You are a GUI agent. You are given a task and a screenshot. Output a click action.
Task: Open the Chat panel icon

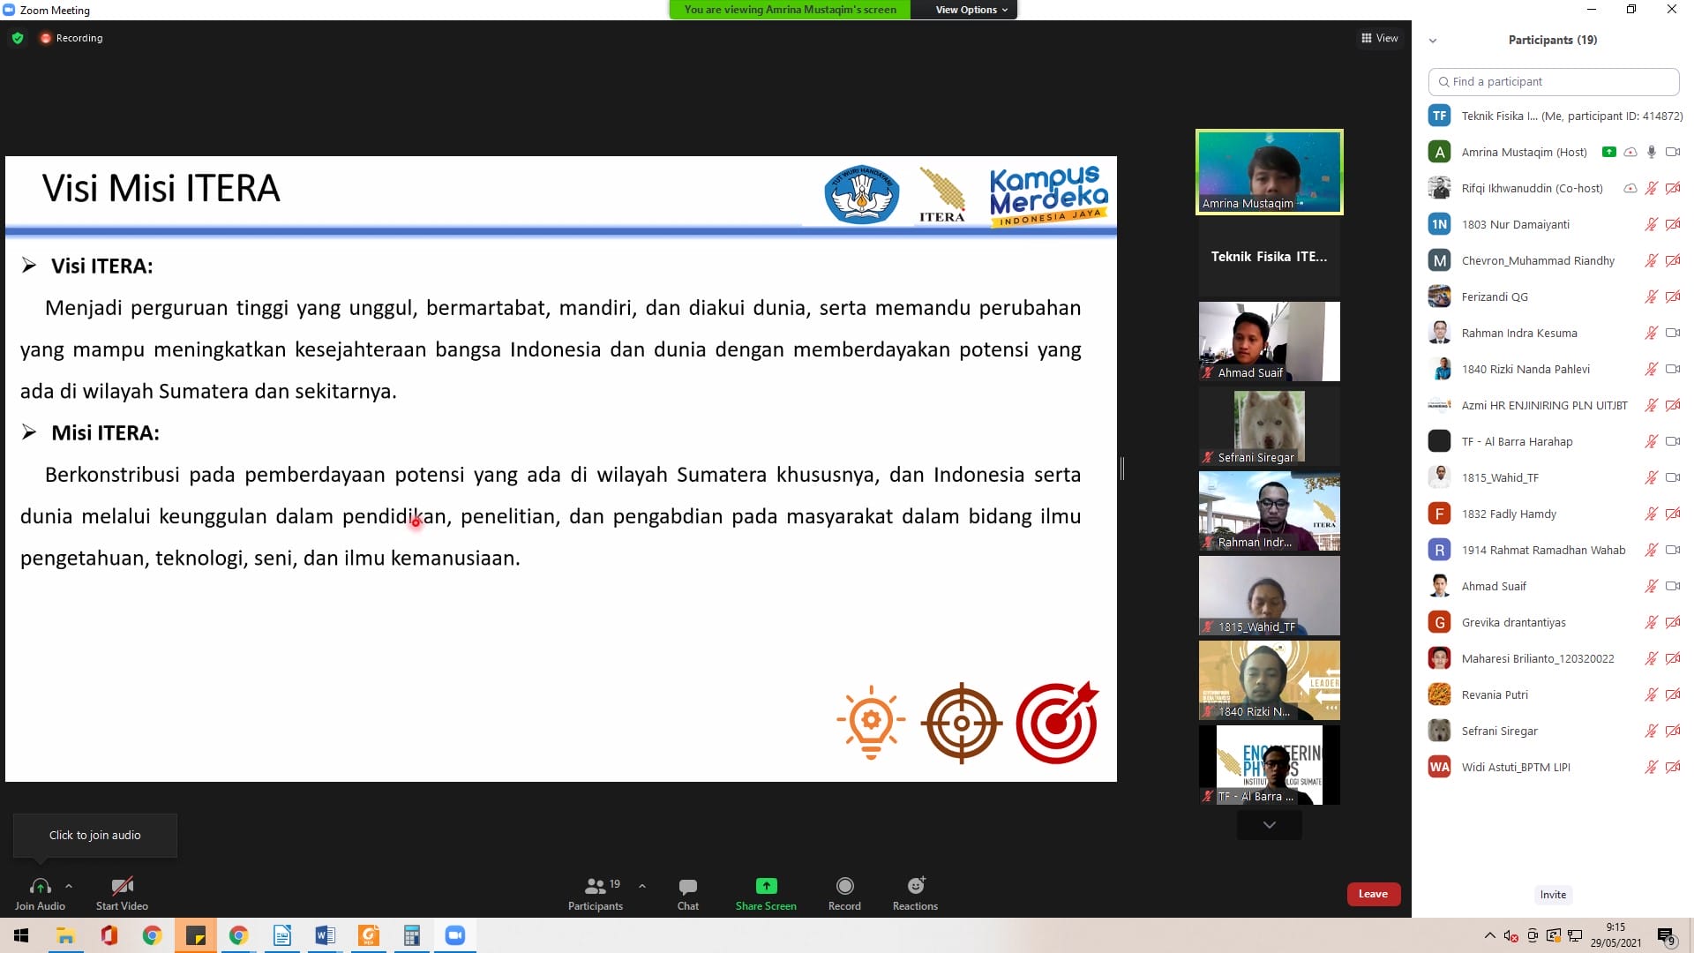[x=687, y=886]
